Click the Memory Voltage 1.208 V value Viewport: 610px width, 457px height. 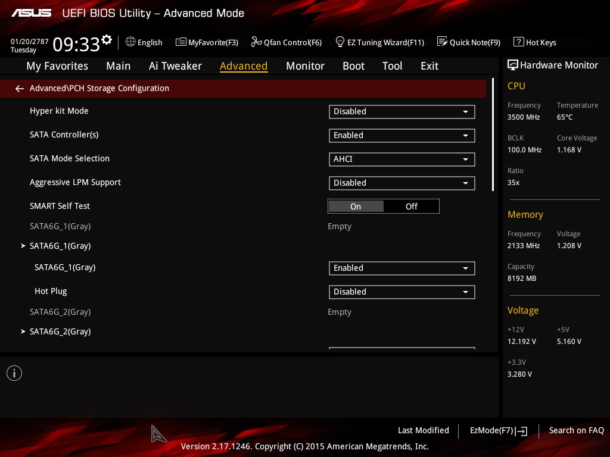click(x=569, y=246)
